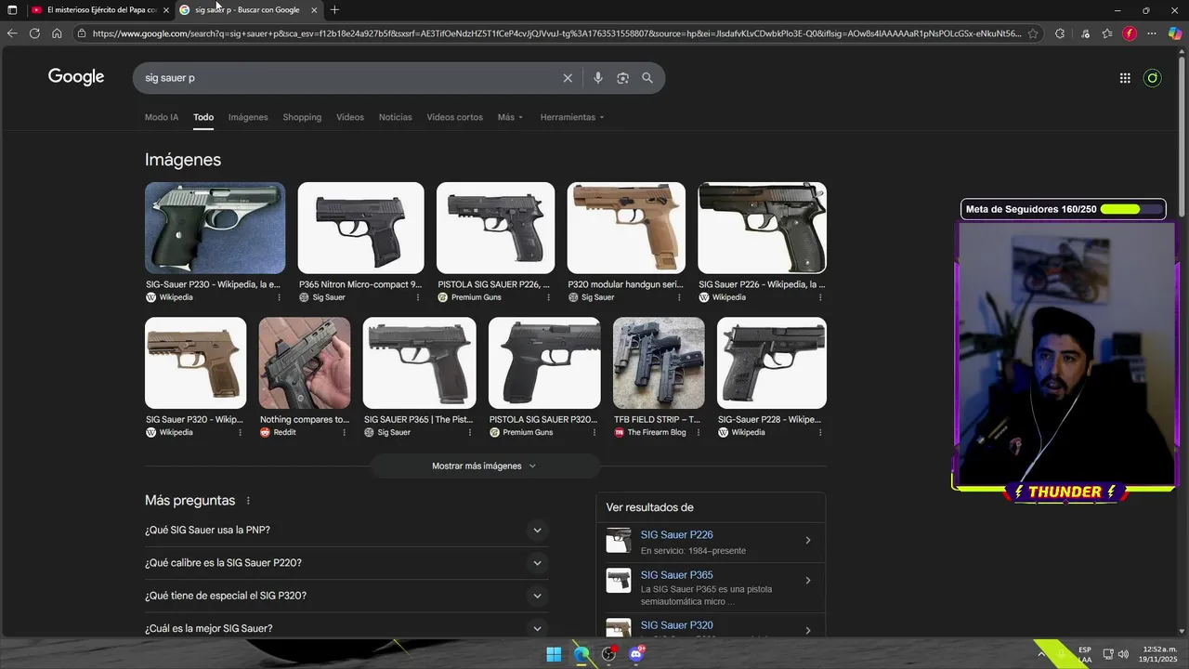Open the TFB Field Strip thumbnail
This screenshot has width=1189, height=669.
[x=659, y=363]
